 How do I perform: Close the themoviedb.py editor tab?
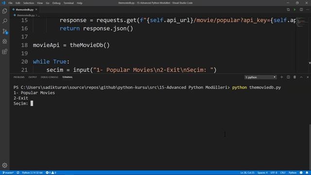click(36, 10)
